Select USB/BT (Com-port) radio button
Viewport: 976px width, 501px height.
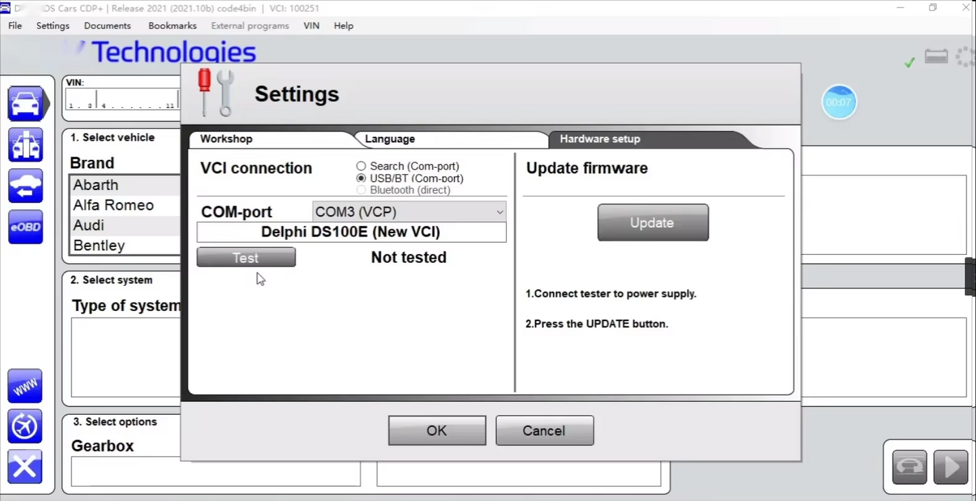pyautogui.click(x=361, y=178)
